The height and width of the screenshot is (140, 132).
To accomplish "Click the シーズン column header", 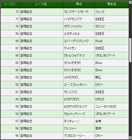I will [x=10, y=4].
